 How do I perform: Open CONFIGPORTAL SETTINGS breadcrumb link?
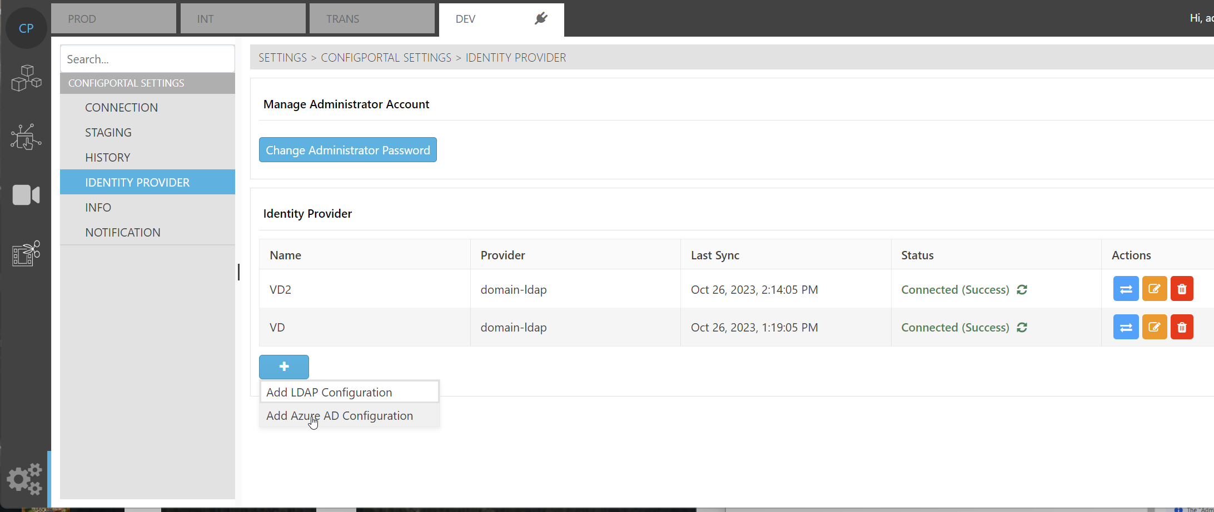(386, 58)
